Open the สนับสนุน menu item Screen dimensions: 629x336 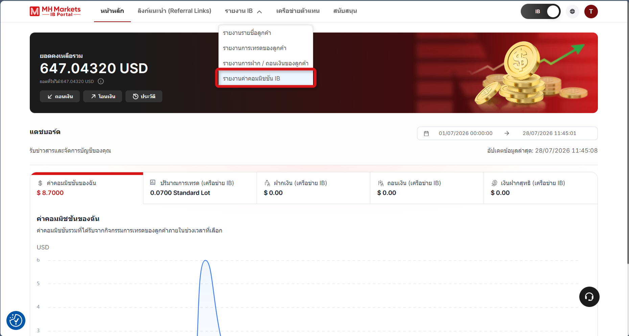click(x=345, y=11)
